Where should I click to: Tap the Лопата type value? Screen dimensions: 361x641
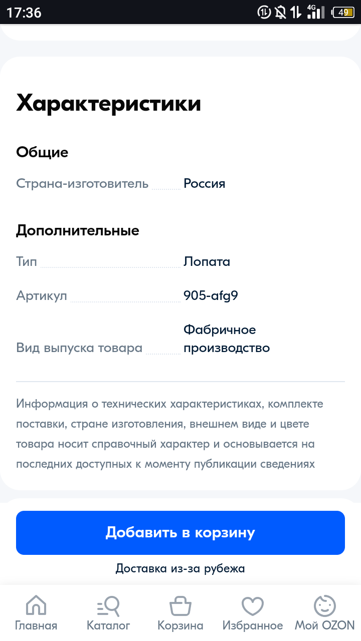(207, 261)
